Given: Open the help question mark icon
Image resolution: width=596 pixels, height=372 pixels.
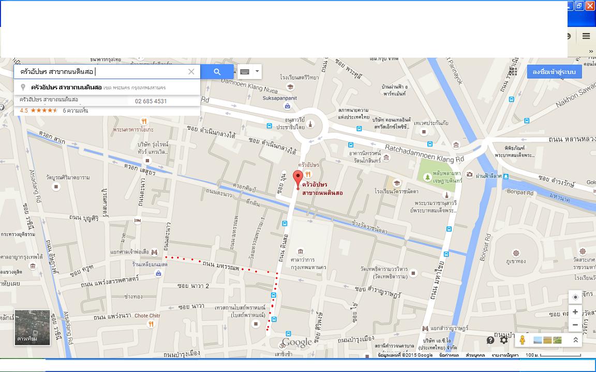Looking at the screenshot, I should [490, 340].
